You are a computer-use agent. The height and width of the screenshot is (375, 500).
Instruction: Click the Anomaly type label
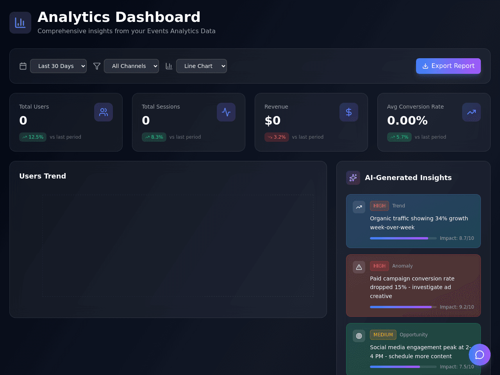tap(402, 266)
